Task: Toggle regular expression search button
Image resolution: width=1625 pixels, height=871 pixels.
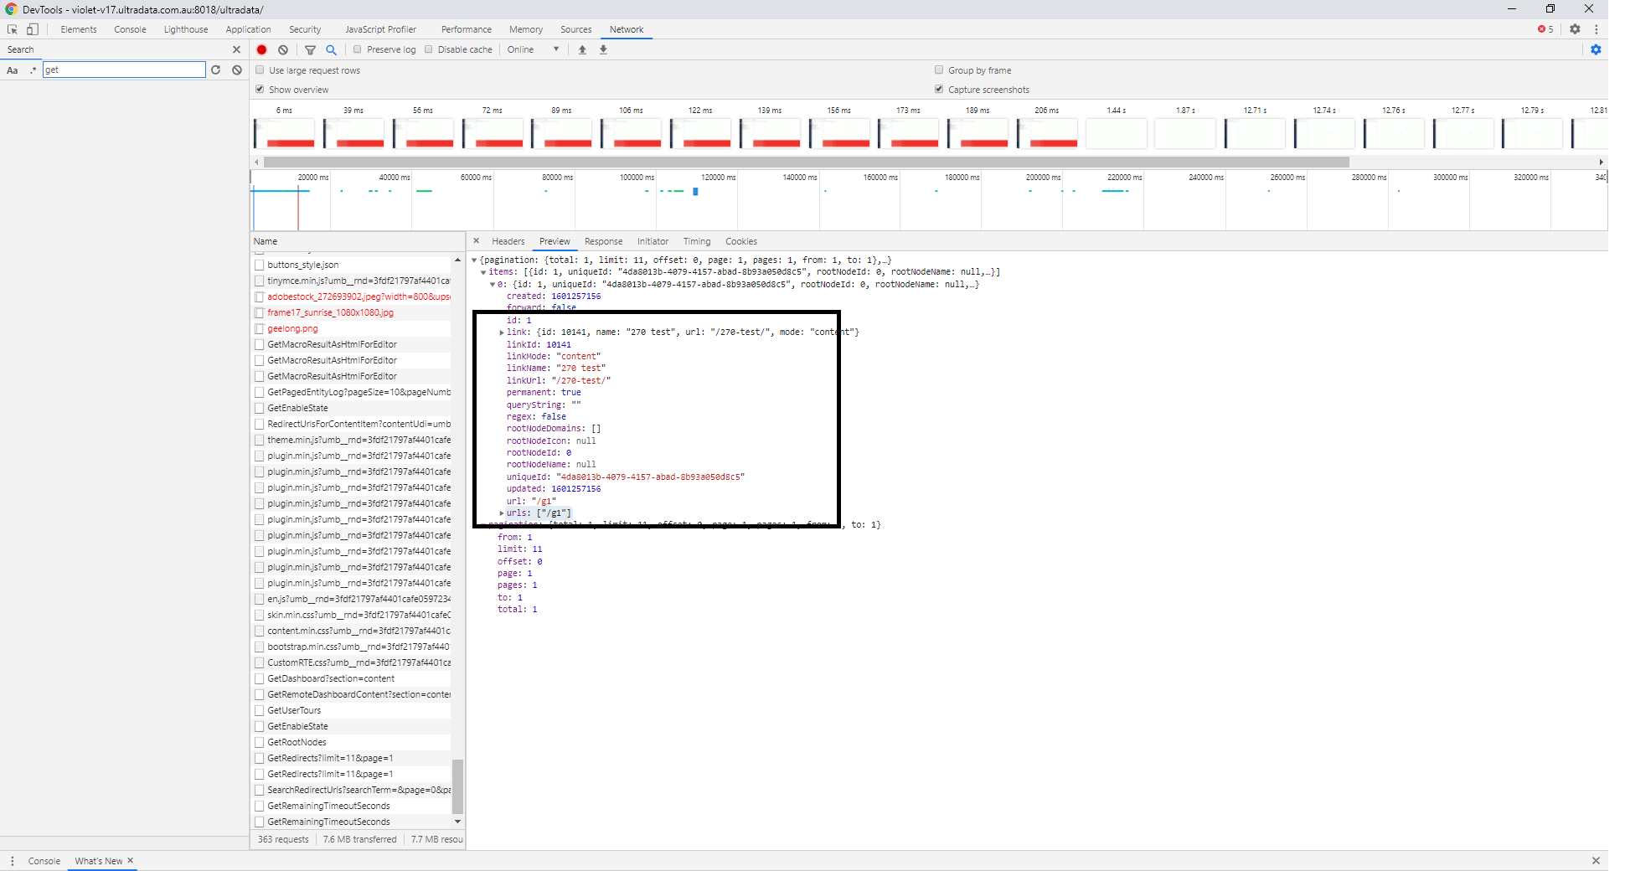Action: coord(33,70)
